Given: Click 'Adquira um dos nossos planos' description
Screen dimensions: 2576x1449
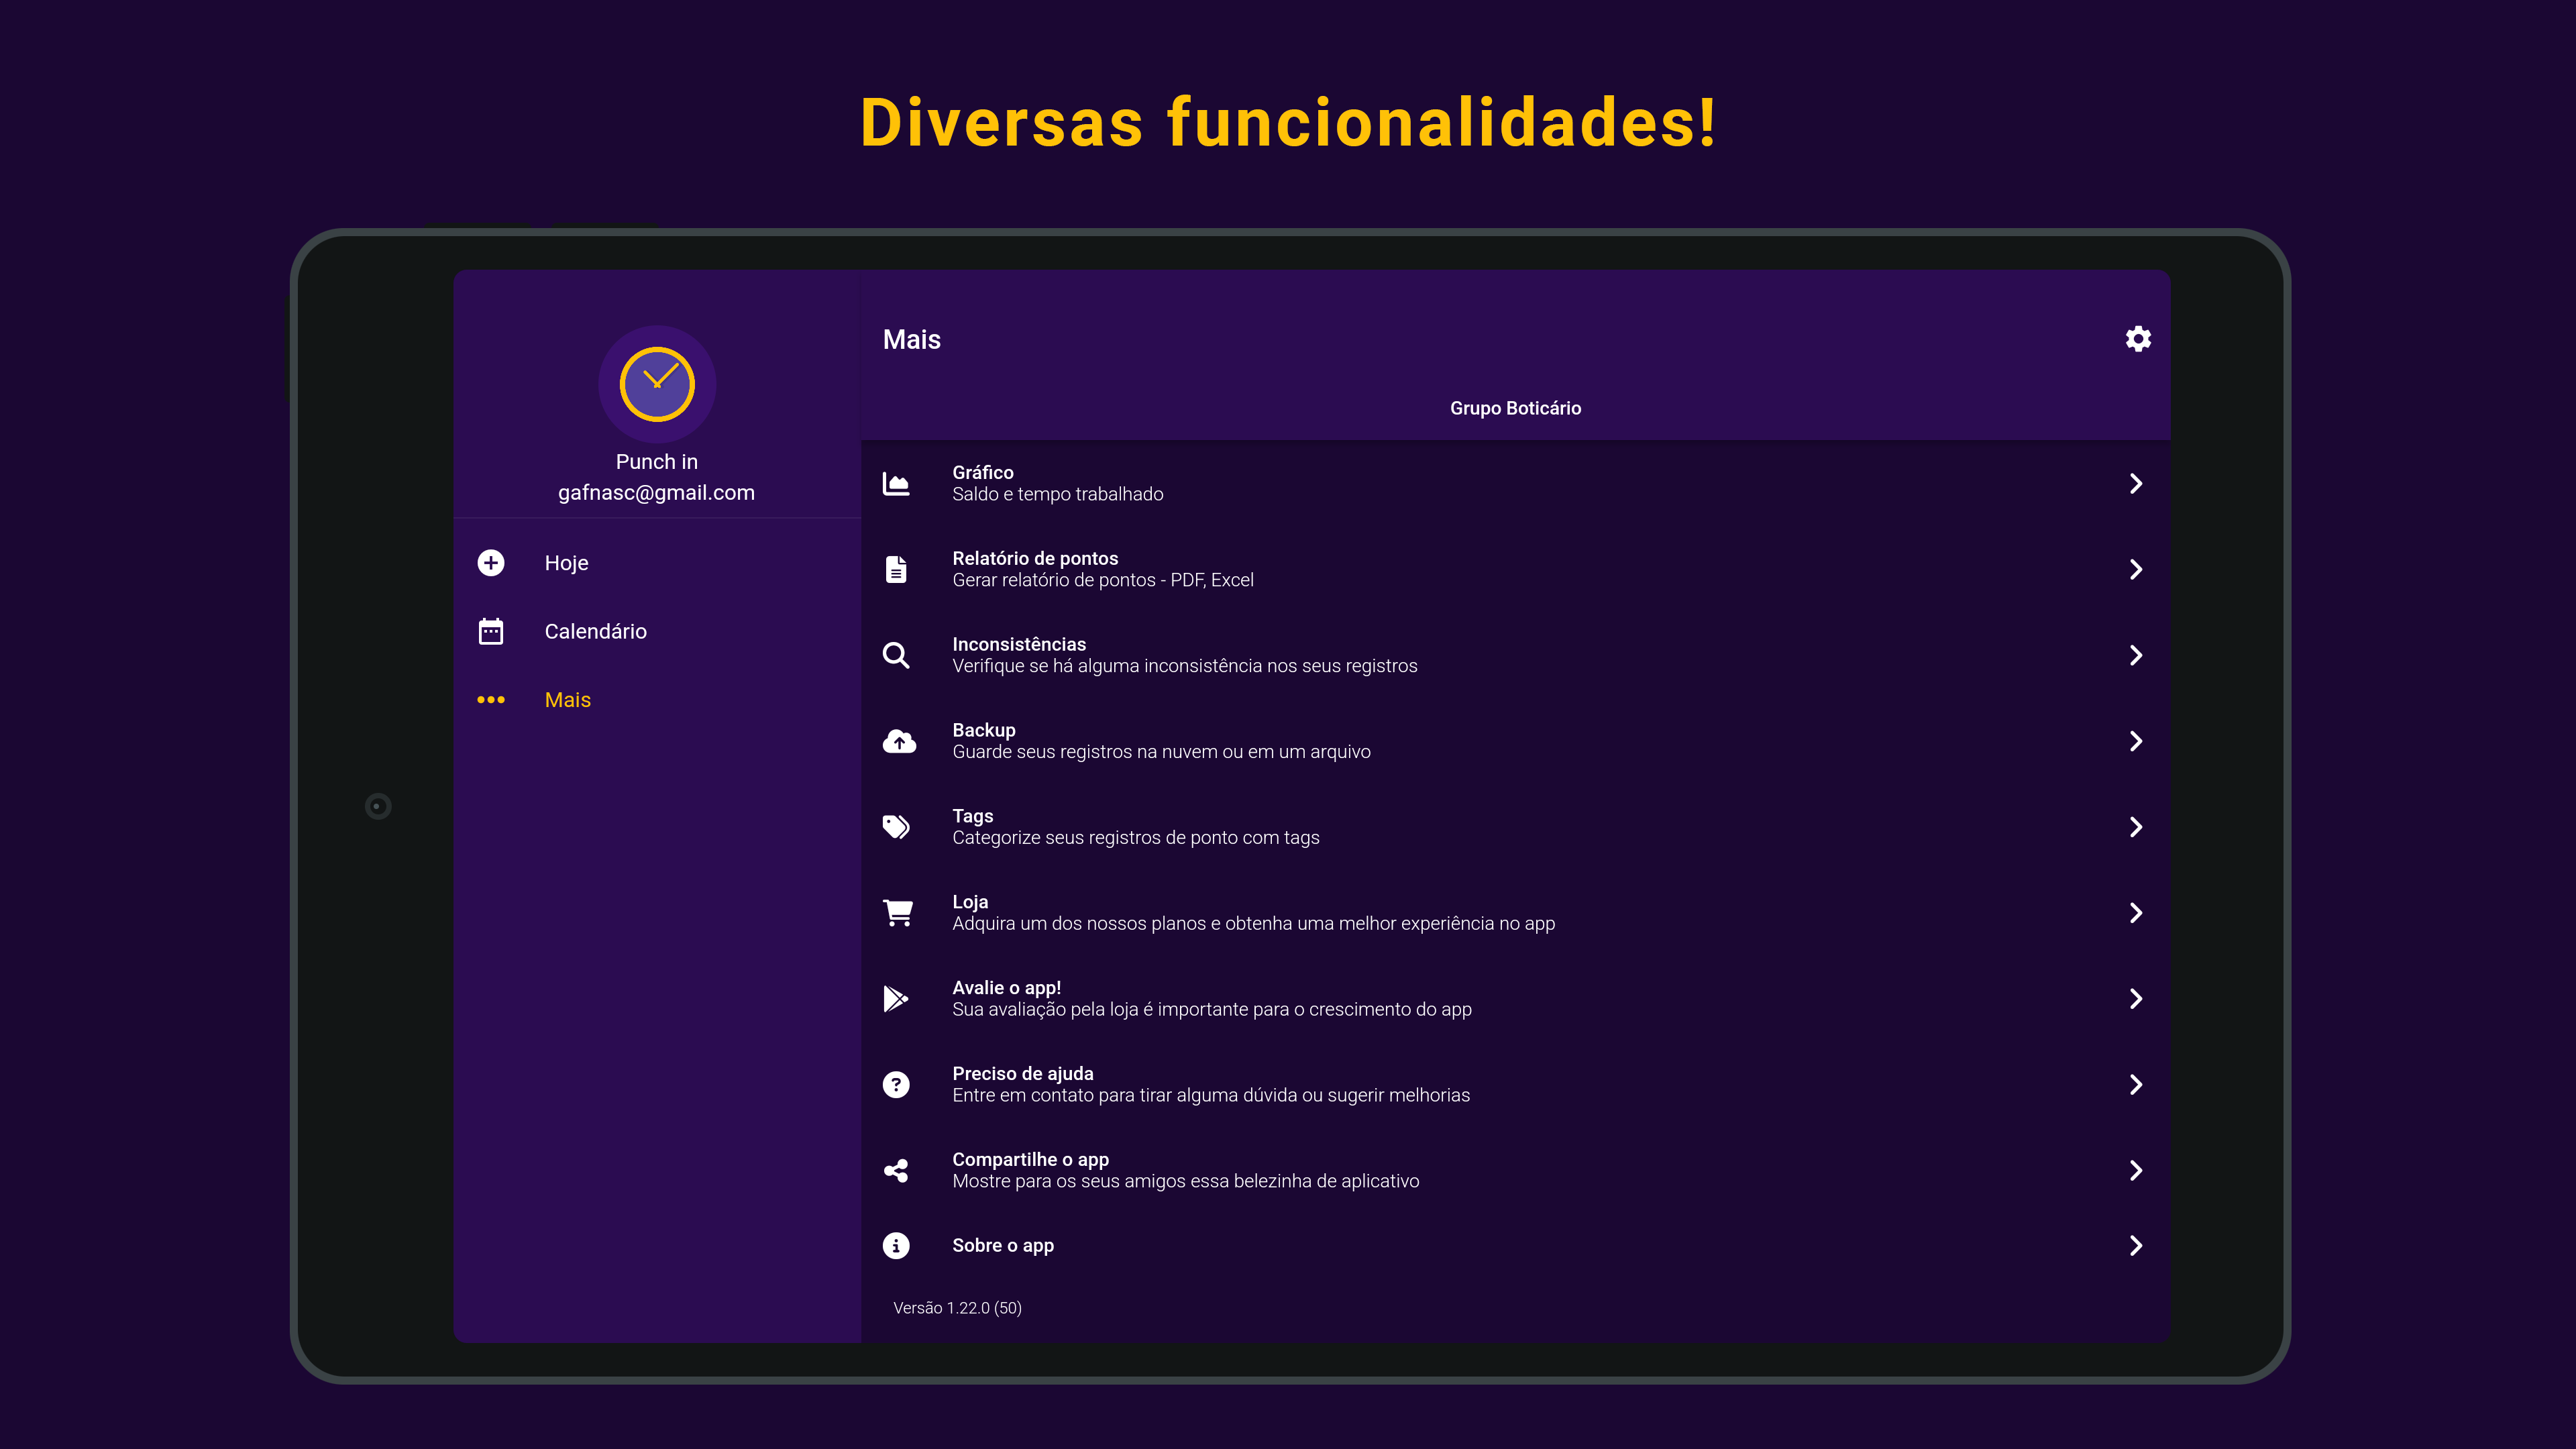Looking at the screenshot, I should pos(1254,924).
